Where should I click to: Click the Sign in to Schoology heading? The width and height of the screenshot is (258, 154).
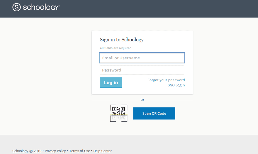pos(122,40)
